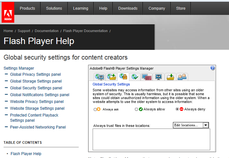The height and width of the screenshot is (158, 229).
Task: Click inside the trusted locations list box
Action: (151, 139)
